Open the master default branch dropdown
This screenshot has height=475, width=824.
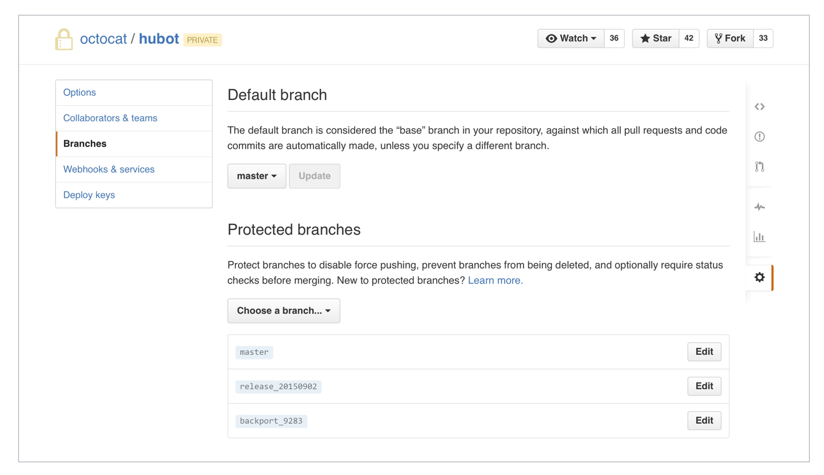tap(257, 176)
